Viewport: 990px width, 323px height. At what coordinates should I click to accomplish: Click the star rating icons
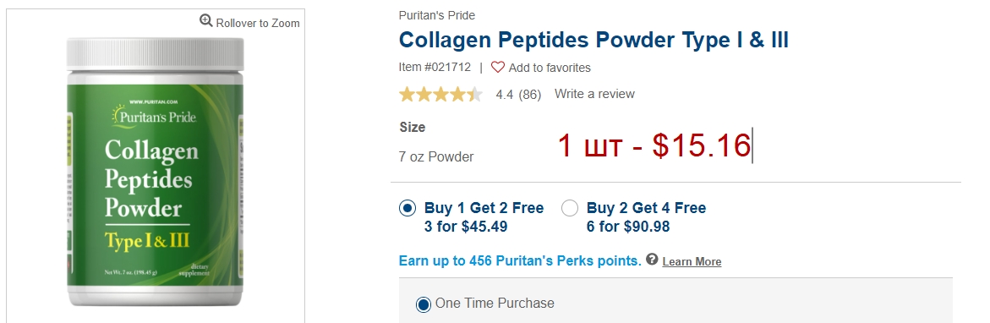pyautogui.click(x=440, y=95)
